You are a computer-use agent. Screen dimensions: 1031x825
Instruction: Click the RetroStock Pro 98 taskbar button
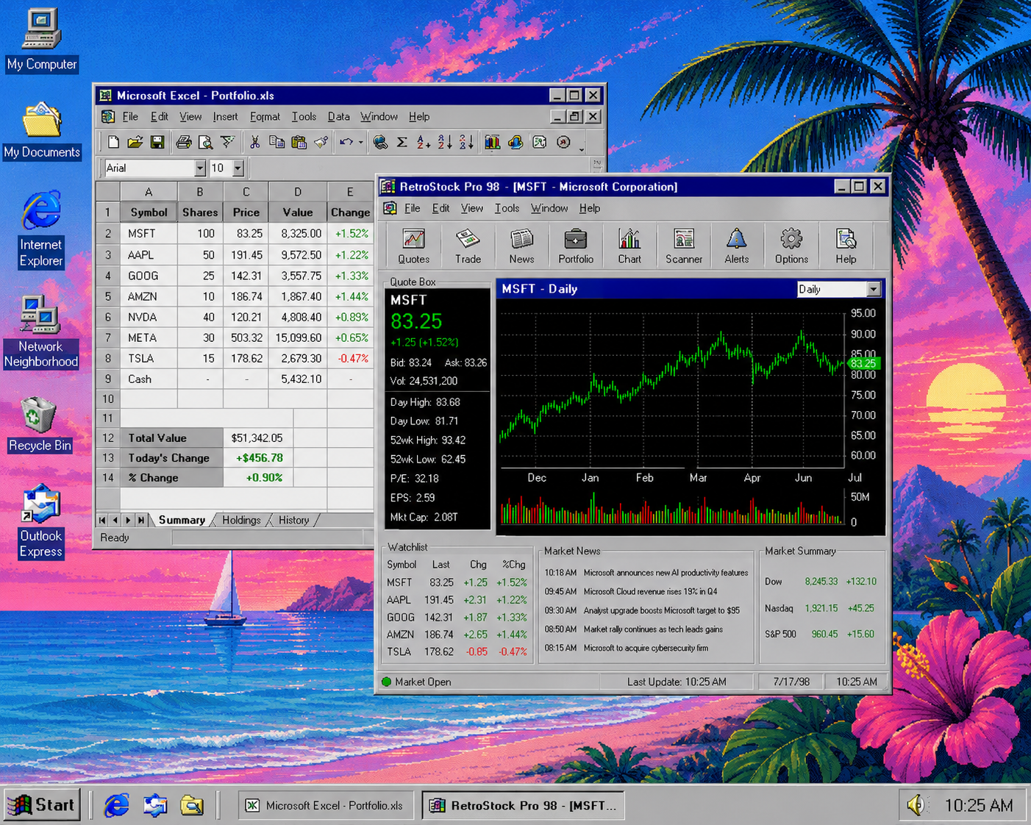click(524, 806)
